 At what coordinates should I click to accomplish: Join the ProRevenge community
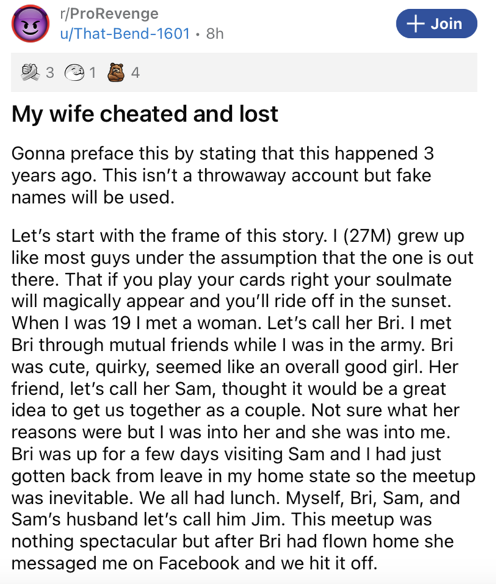(x=436, y=24)
